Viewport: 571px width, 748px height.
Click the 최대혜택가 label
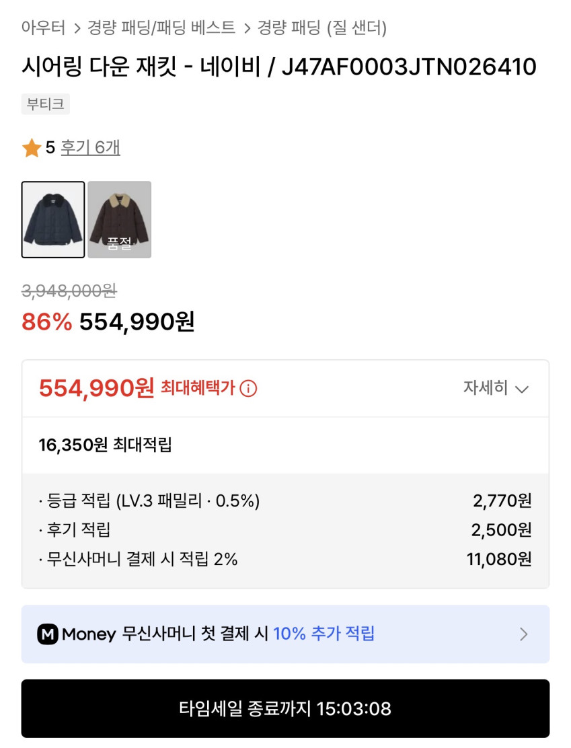point(198,388)
